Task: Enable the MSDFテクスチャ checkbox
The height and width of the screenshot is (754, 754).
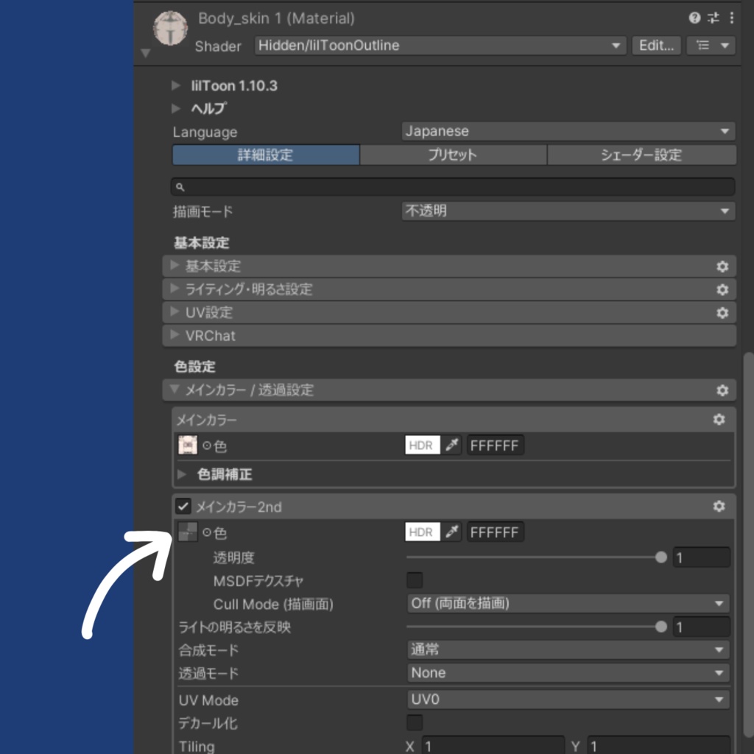Action: point(414,580)
